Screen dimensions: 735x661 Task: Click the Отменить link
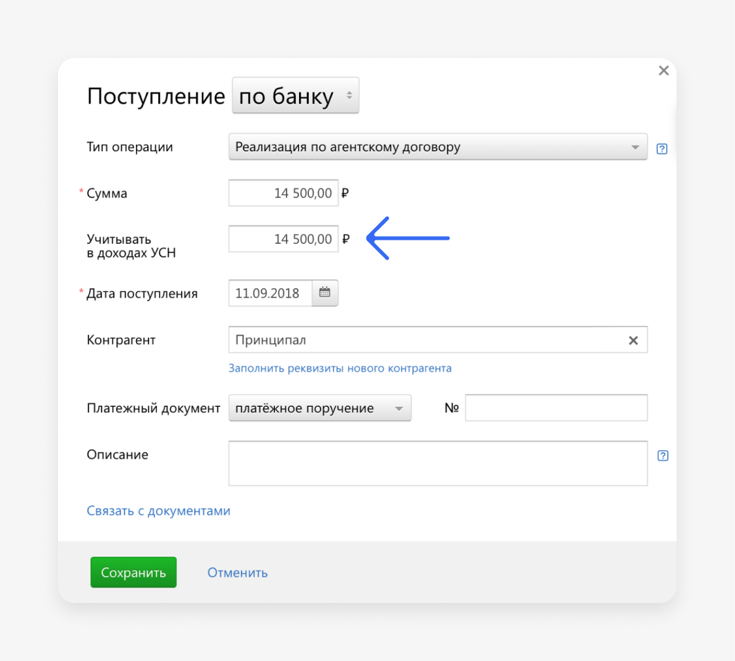[238, 573]
